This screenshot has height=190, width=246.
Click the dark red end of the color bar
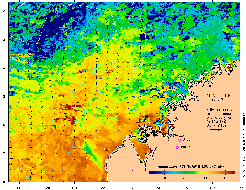(x=233, y=172)
